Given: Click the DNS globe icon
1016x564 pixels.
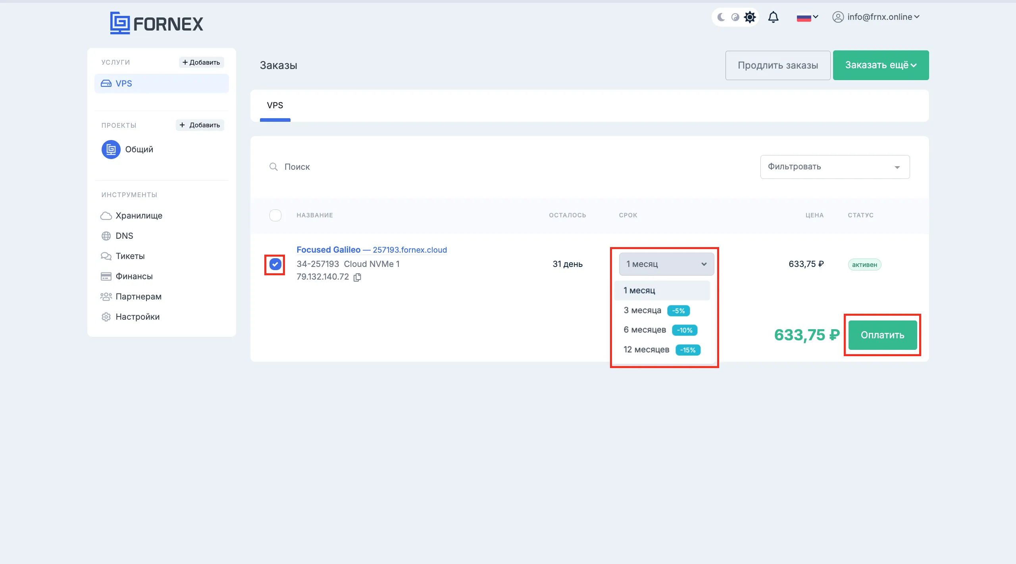Looking at the screenshot, I should point(106,236).
